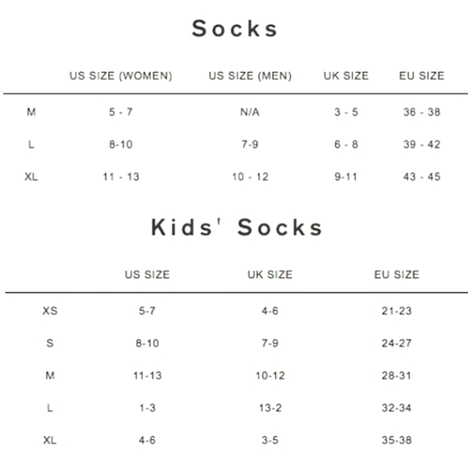Viewport: 468px width, 468px height.
Task: Select the 36 - 38 EU size cell
Action: (422, 112)
